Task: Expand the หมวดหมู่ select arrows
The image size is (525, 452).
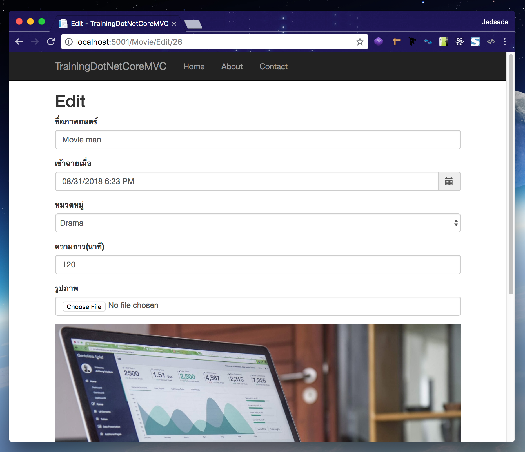Action: [456, 223]
